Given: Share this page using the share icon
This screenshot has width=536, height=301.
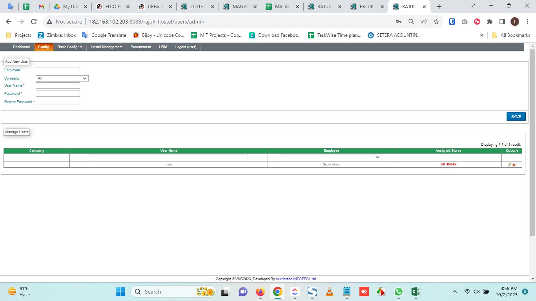Looking at the screenshot, I should 424,22.
